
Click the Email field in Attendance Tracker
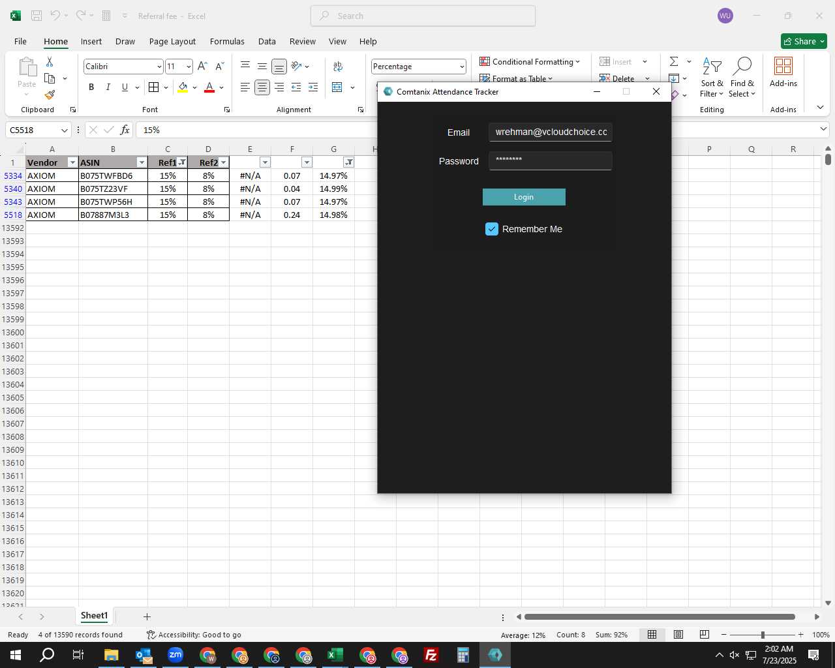[551, 132]
